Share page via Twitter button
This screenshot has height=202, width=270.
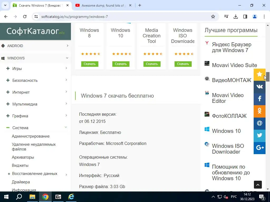(259, 136)
